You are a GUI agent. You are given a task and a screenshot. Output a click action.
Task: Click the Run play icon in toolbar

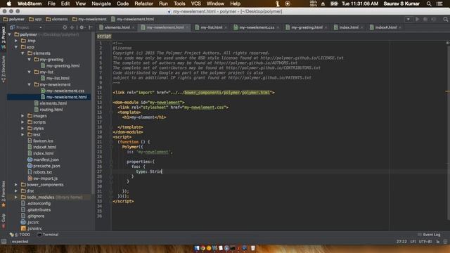417,19
